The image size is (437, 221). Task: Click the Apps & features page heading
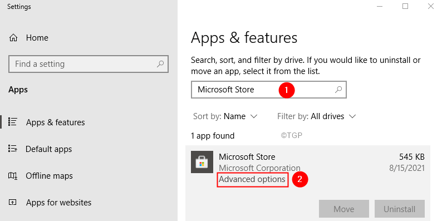tap(244, 38)
